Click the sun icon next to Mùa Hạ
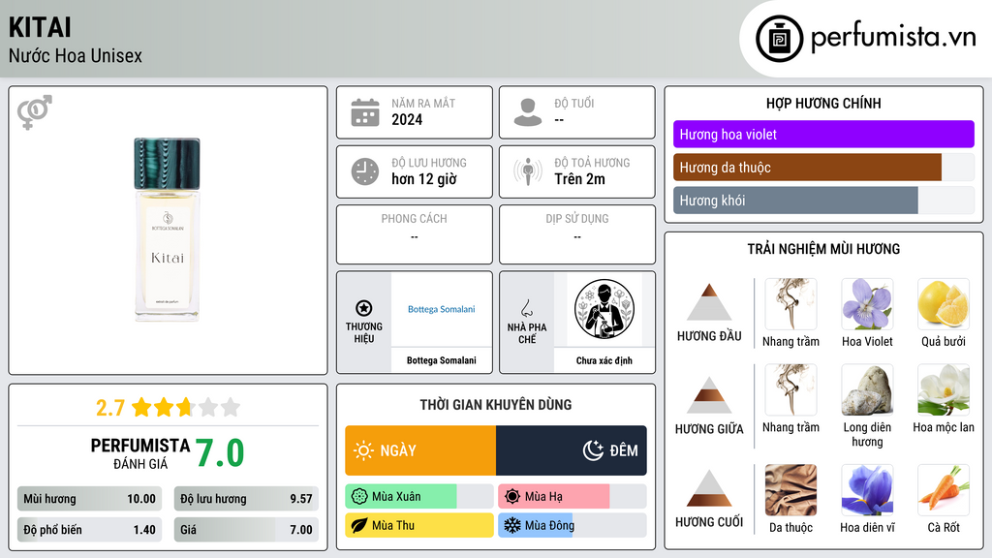 (x=512, y=497)
